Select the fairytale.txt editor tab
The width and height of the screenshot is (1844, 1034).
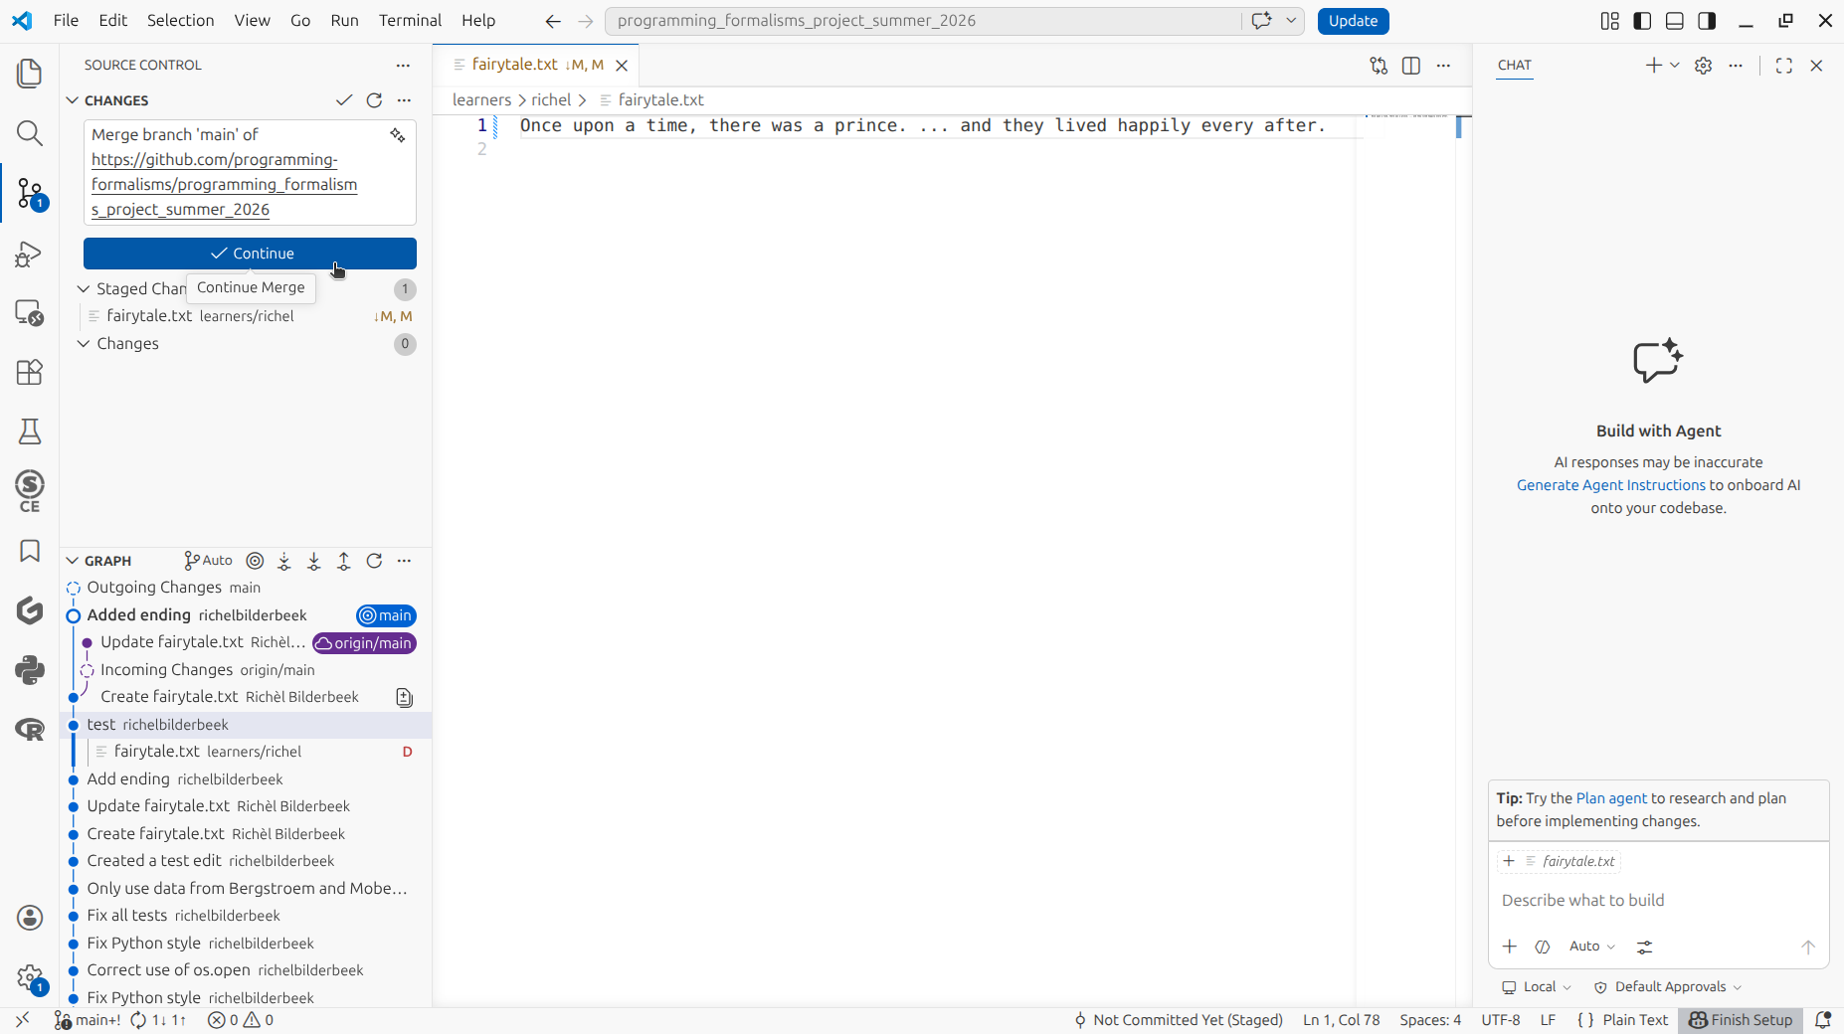tap(537, 65)
